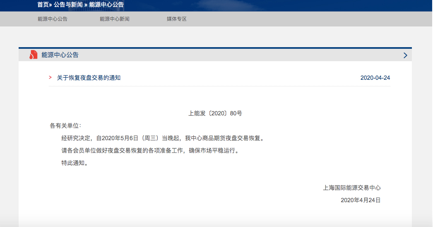The width and height of the screenshot is (433, 227).
Task: Select the signature 上海国际能源交易中心
Action: (352, 188)
